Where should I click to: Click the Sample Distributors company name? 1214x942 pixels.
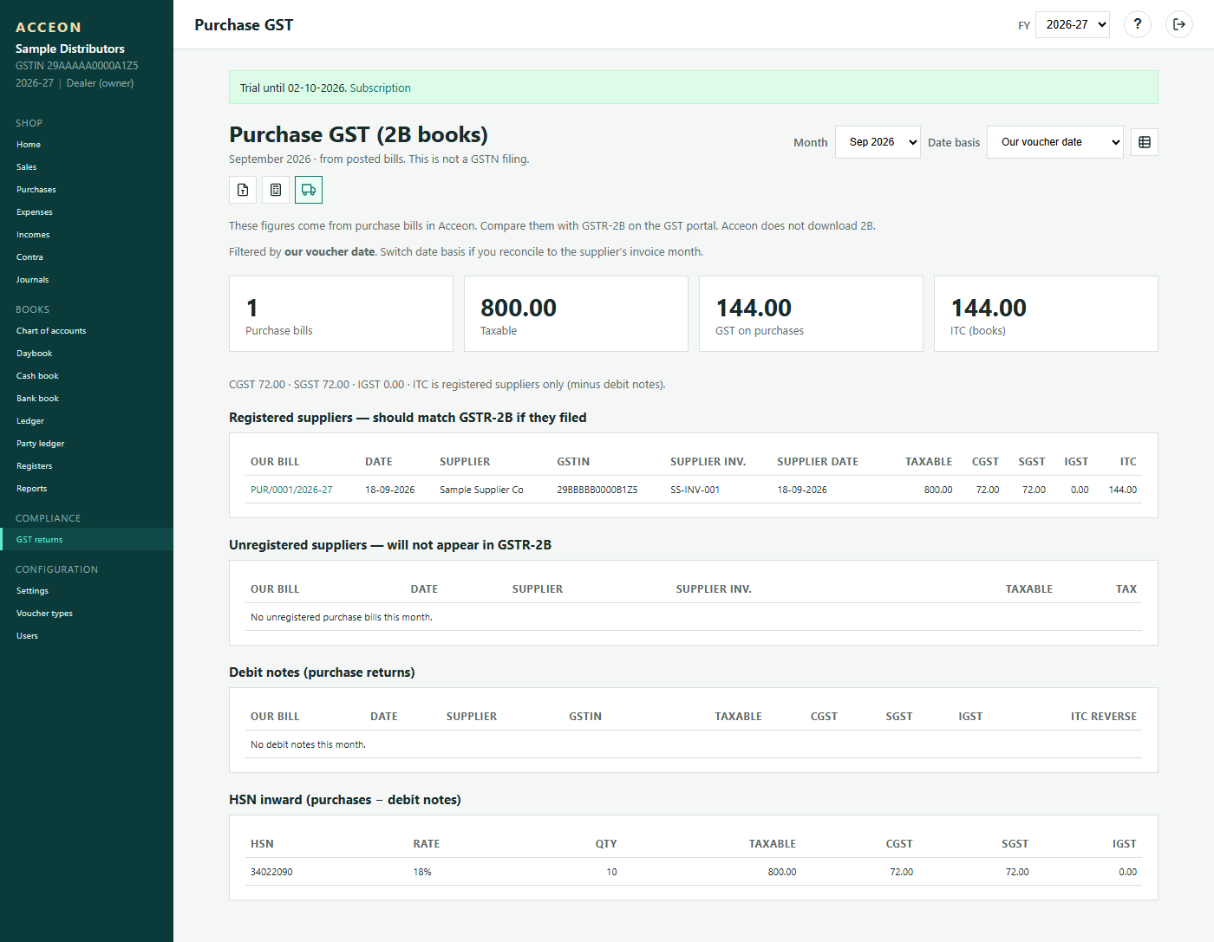point(70,49)
